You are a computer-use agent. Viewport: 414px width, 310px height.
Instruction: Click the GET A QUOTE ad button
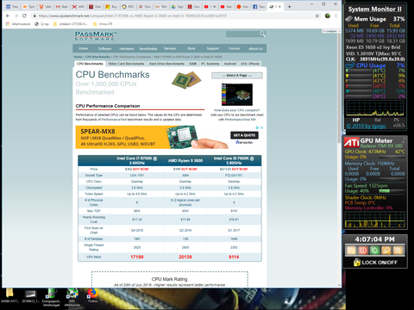244,135
